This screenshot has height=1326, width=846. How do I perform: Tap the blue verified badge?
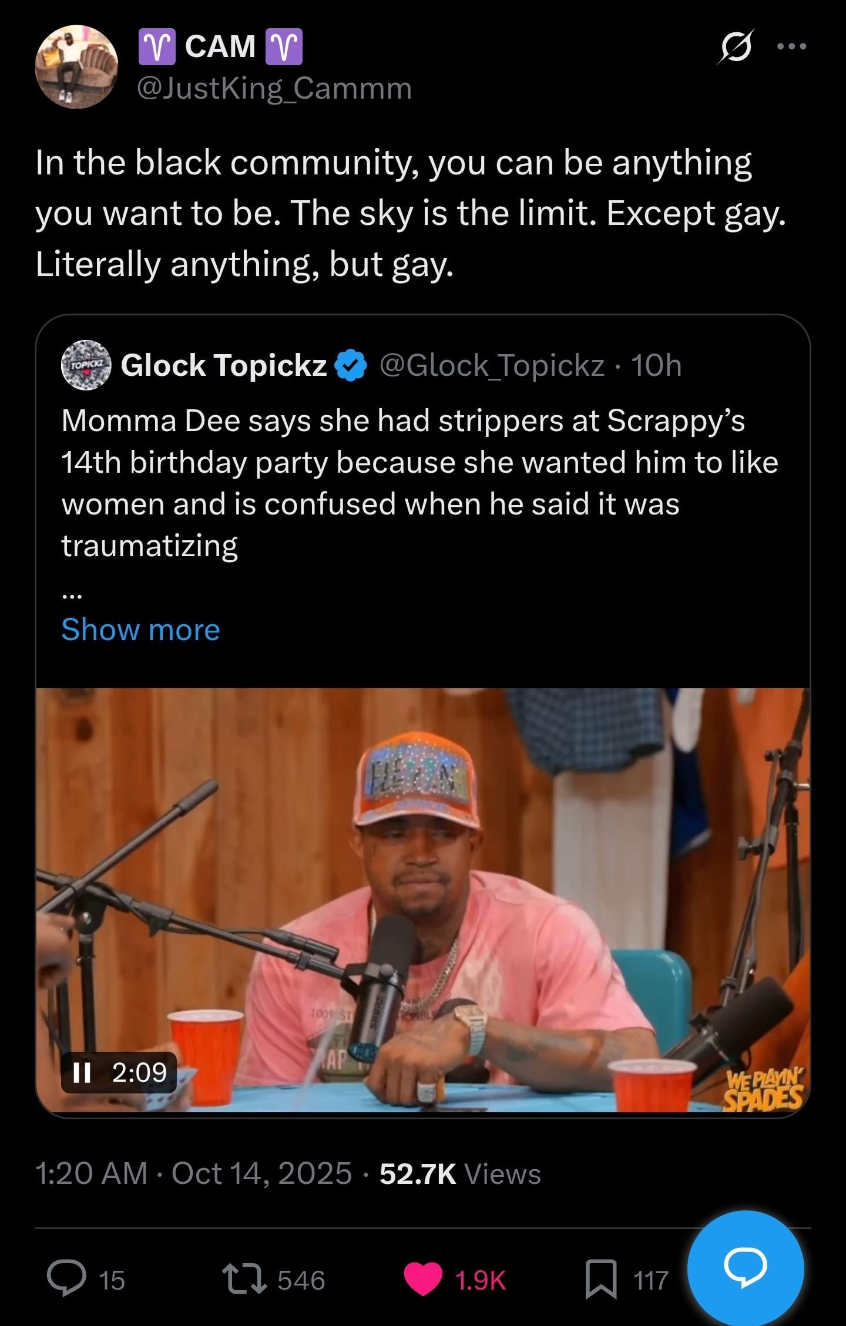[351, 365]
